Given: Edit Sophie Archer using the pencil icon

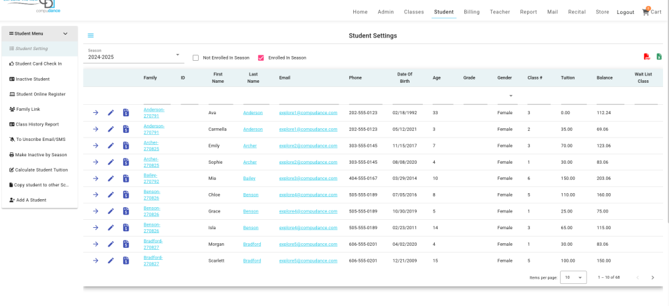Looking at the screenshot, I should (111, 162).
